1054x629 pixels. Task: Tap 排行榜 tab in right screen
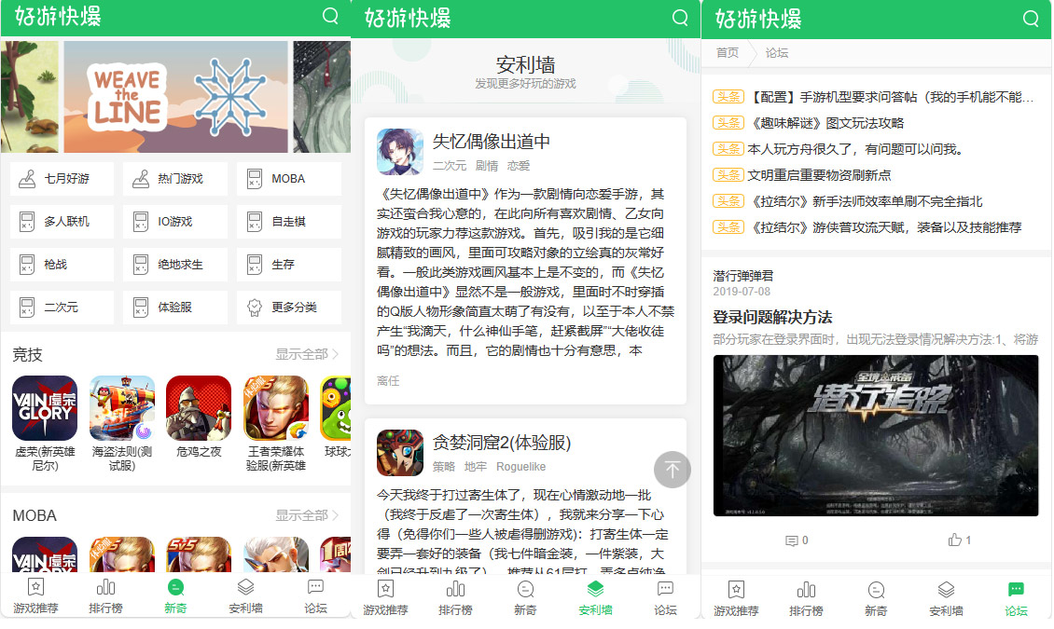pos(806,599)
